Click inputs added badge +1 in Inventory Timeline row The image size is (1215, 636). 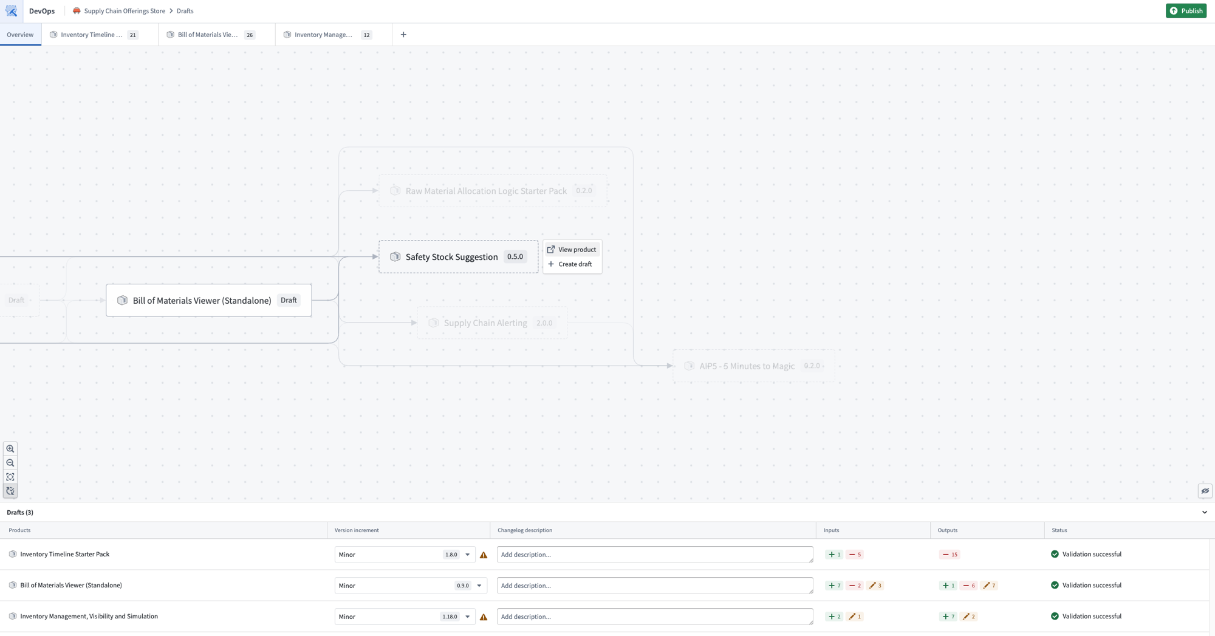[834, 554]
